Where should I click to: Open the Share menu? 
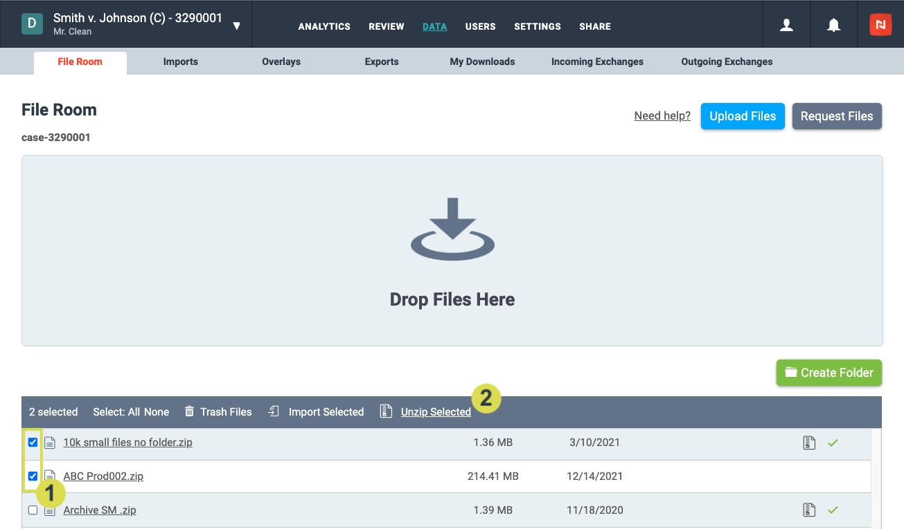pyautogui.click(x=595, y=26)
